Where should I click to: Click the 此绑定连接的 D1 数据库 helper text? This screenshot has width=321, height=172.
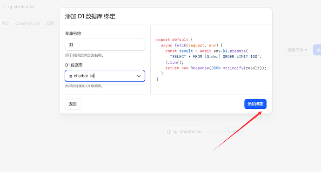(84, 86)
